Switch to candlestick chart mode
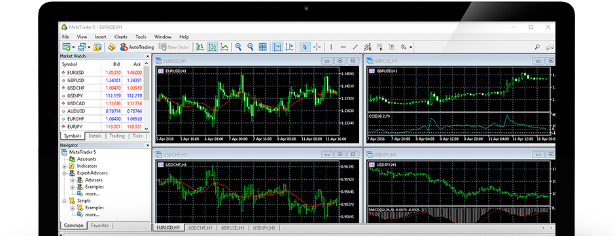615x236 pixels. pos(212,47)
